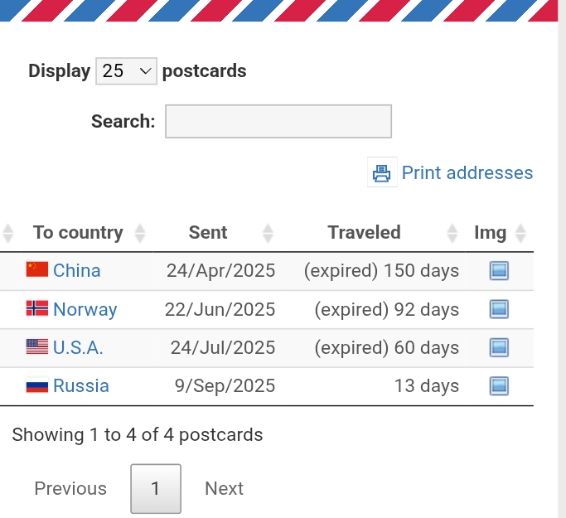Open the China country link
566x518 pixels.
(x=77, y=271)
